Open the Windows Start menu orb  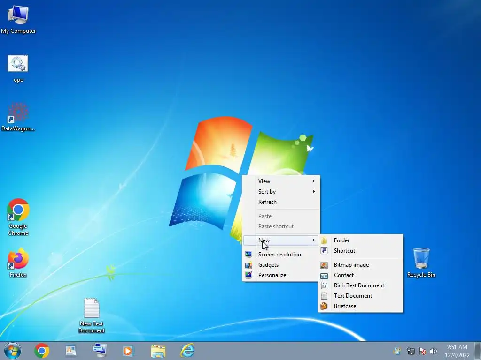click(x=13, y=351)
